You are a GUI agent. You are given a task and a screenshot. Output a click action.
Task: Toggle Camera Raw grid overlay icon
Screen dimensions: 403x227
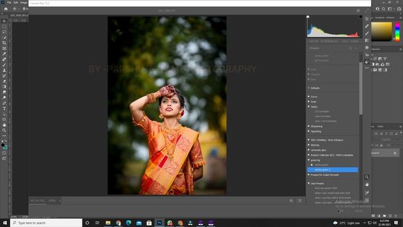pos(366,201)
